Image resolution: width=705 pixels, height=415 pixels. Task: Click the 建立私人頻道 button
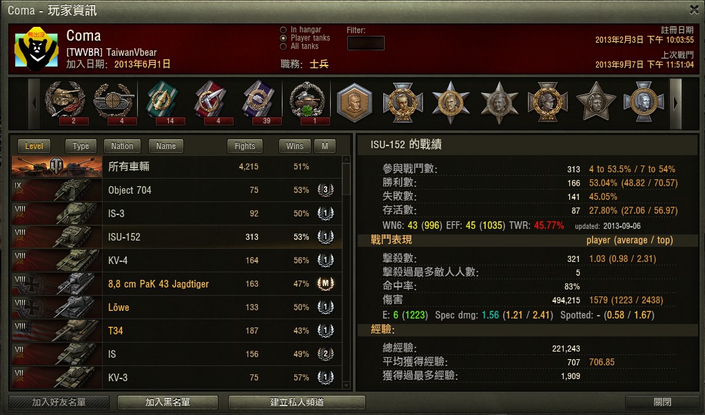[297, 402]
